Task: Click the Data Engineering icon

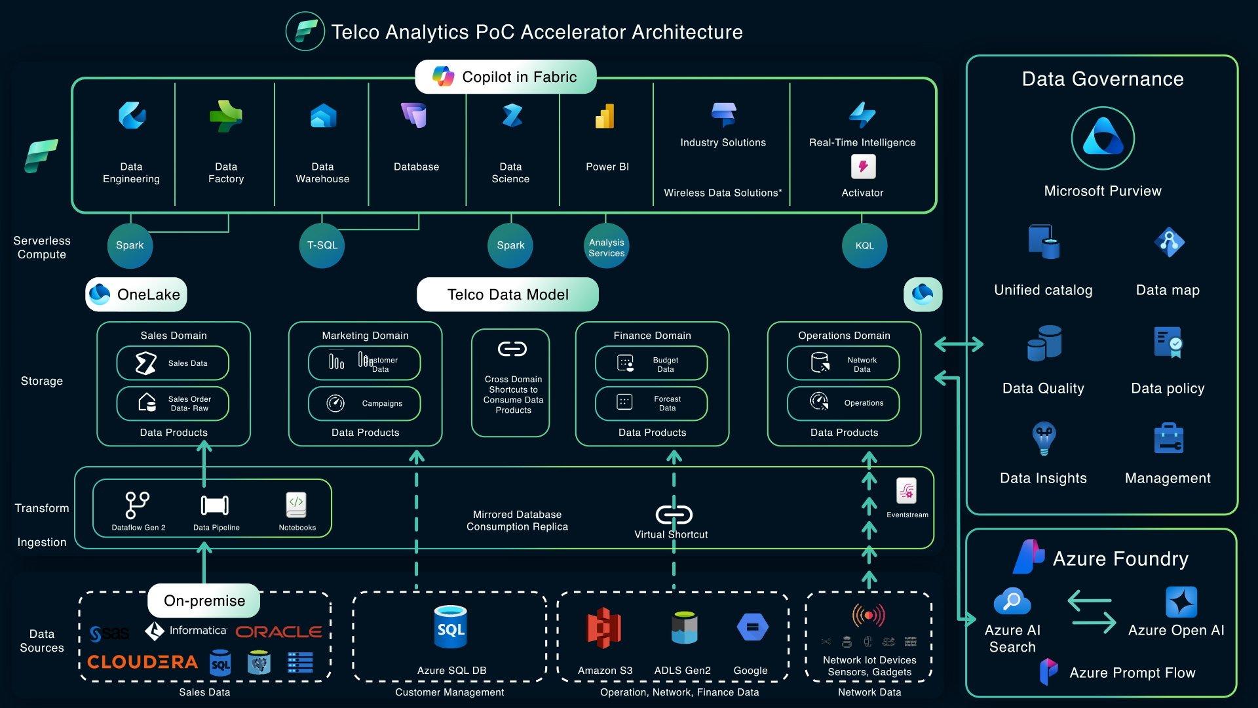Action: [x=132, y=116]
